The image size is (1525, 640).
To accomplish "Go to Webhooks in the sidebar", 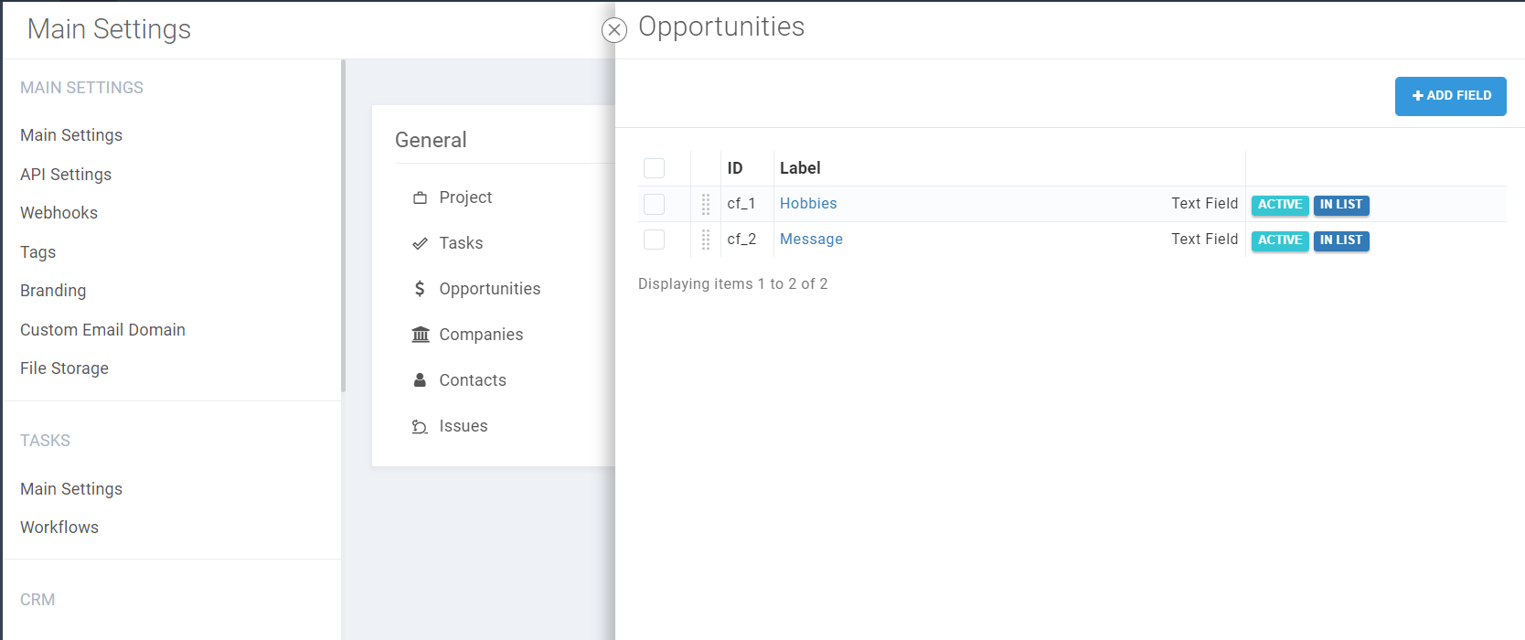I will tap(59, 213).
